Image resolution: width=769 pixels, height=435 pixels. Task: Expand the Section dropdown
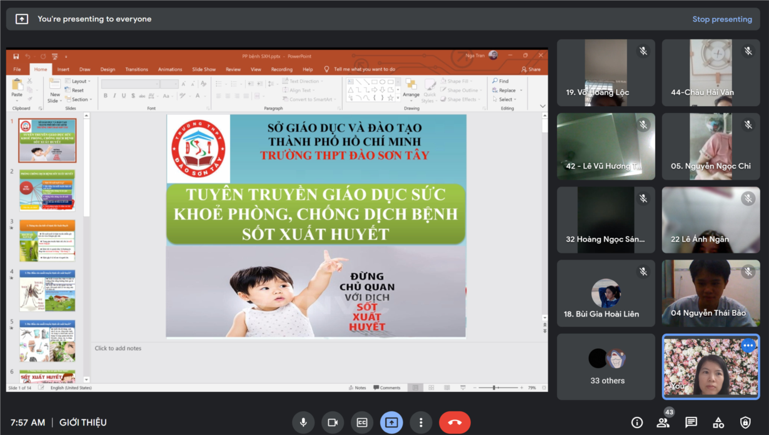pyautogui.click(x=80, y=99)
